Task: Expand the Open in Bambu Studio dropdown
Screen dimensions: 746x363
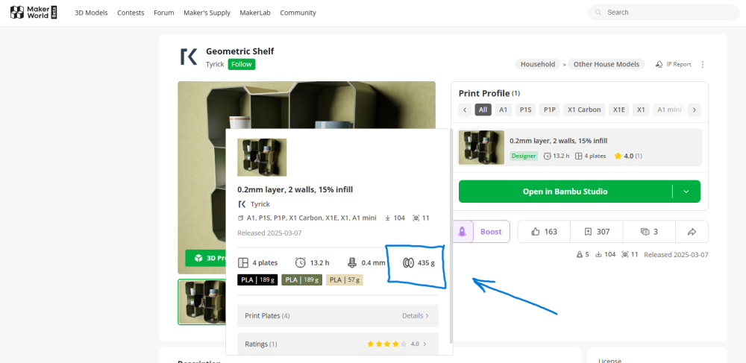Action: click(686, 192)
